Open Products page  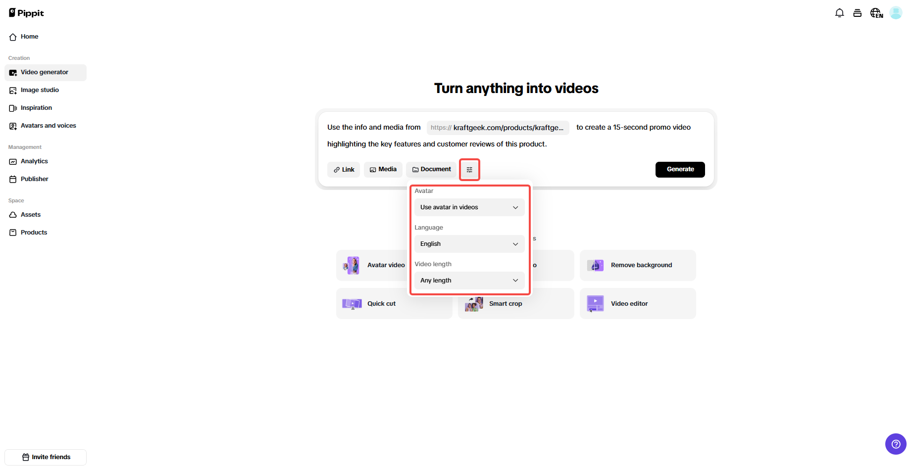(46, 233)
